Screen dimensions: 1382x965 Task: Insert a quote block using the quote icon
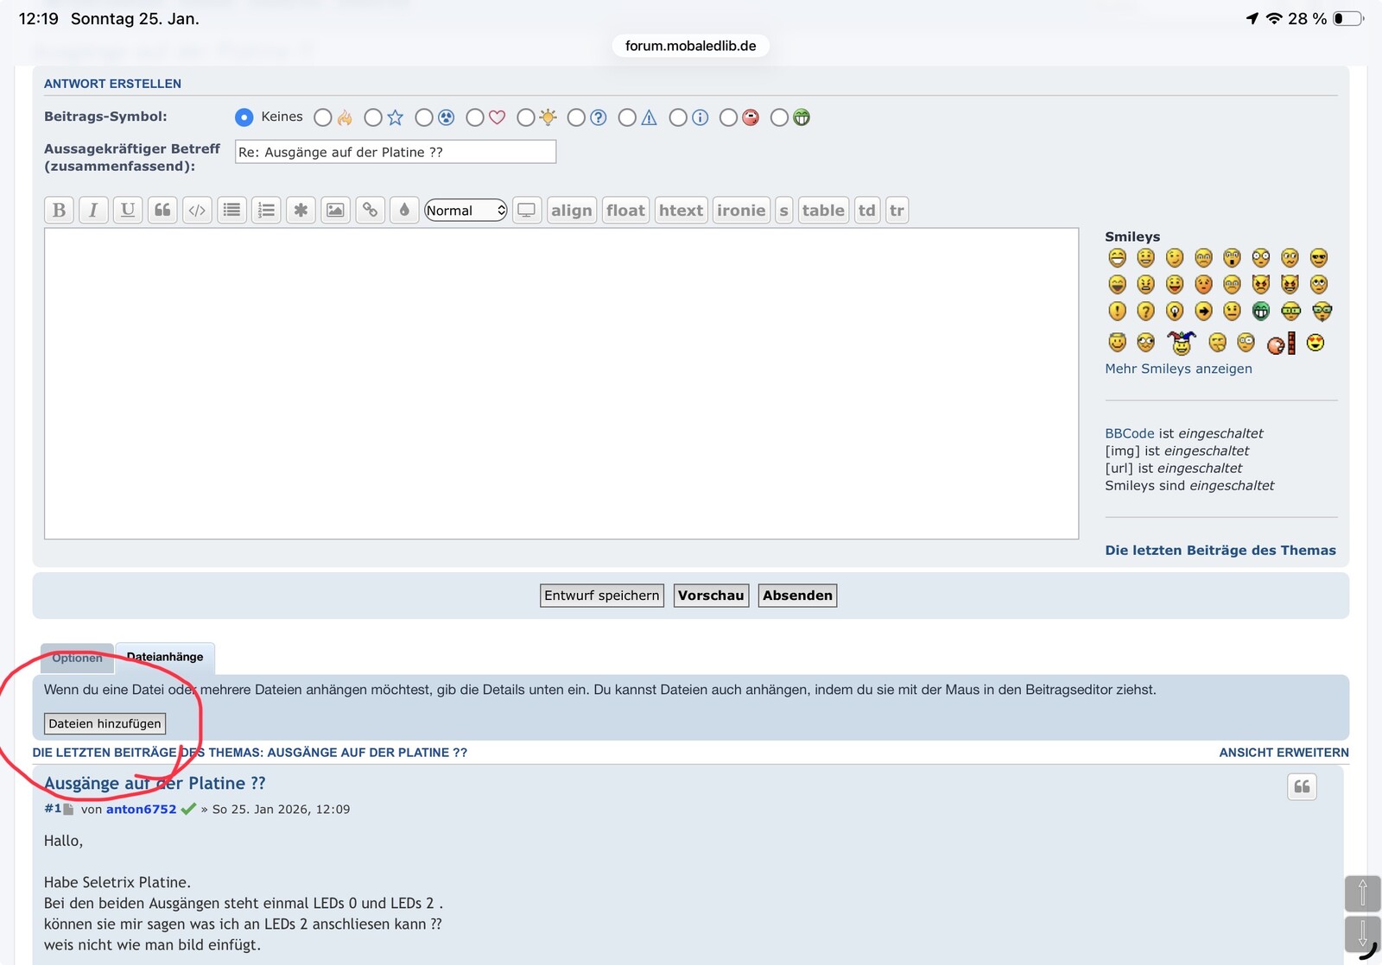coord(162,210)
